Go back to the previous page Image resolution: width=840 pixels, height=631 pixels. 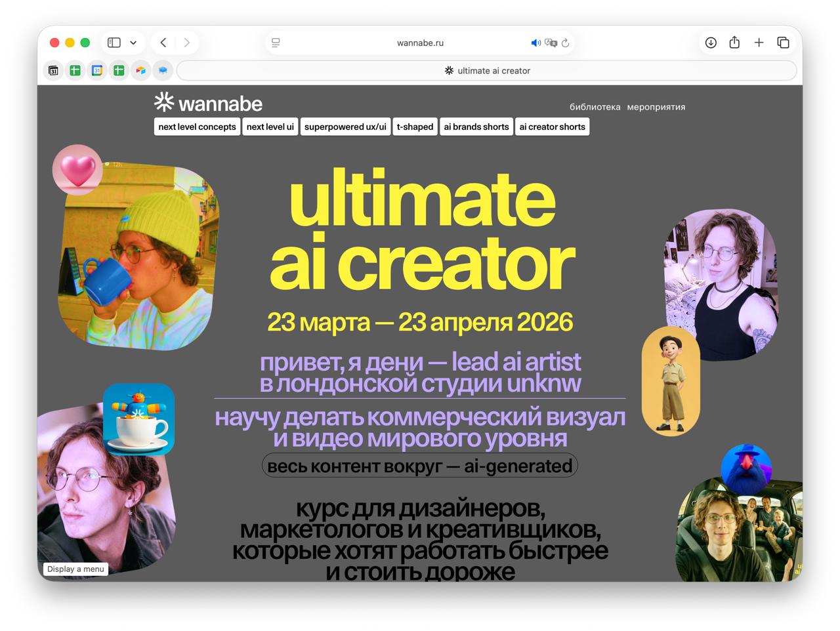(163, 43)
